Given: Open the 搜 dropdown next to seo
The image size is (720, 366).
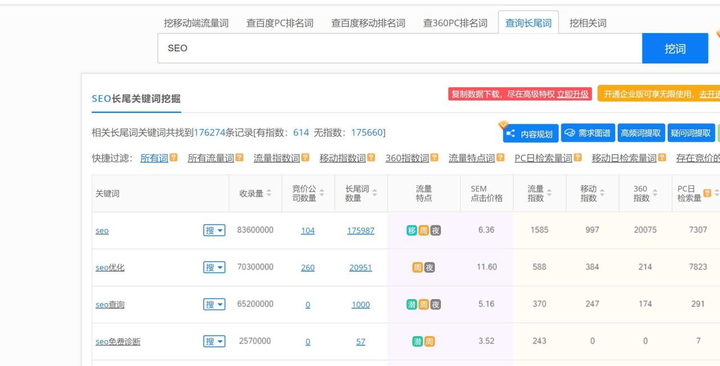Looking at the screenshot, I should click(x=214, y=231).
